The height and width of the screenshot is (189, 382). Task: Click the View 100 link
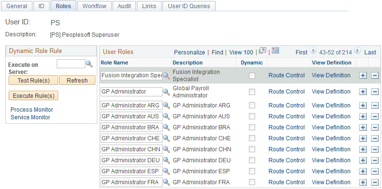[241, 52]
